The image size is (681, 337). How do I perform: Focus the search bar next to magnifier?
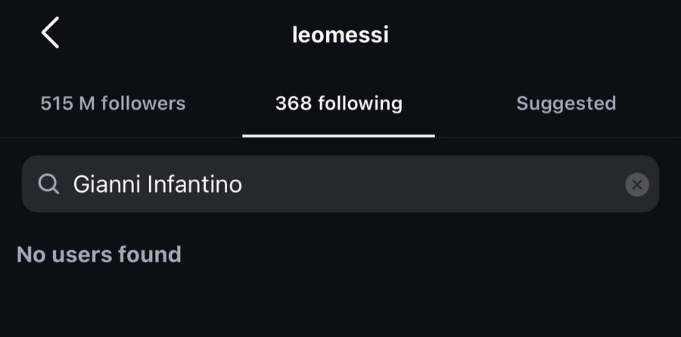[340, 184]
